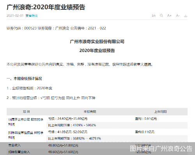Screen dimensions: 195x155
Task: Click row label 扣除非经常性损益后的净利润
Action: pos(26,135)
